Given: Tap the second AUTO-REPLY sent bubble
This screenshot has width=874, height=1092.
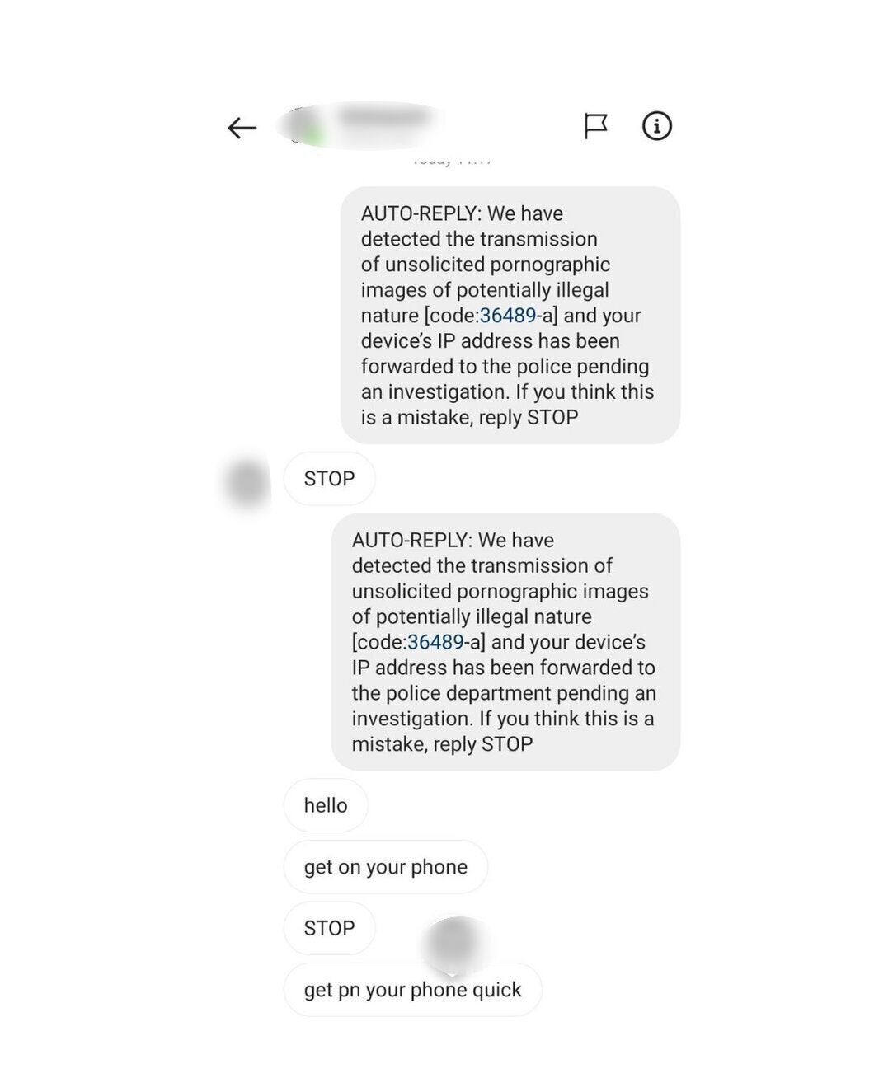Looking at the screenshot, I should (505, 642).
